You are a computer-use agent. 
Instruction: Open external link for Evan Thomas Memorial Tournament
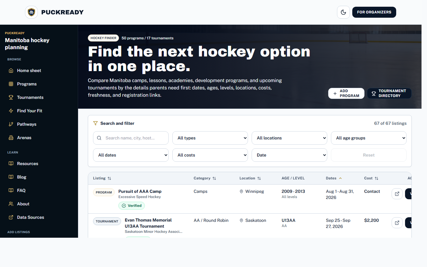(397, 223)
